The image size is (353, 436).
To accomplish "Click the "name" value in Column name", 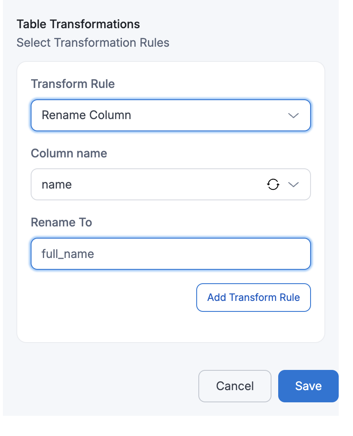I will [x=57, y=184].
